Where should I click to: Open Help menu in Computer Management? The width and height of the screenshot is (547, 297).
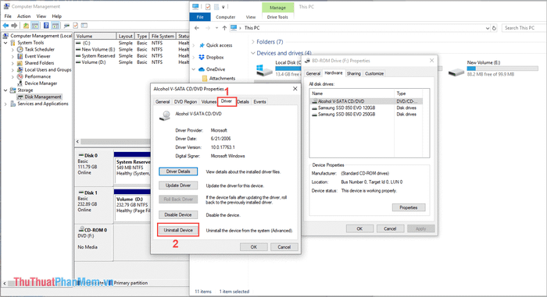[56, 16]
